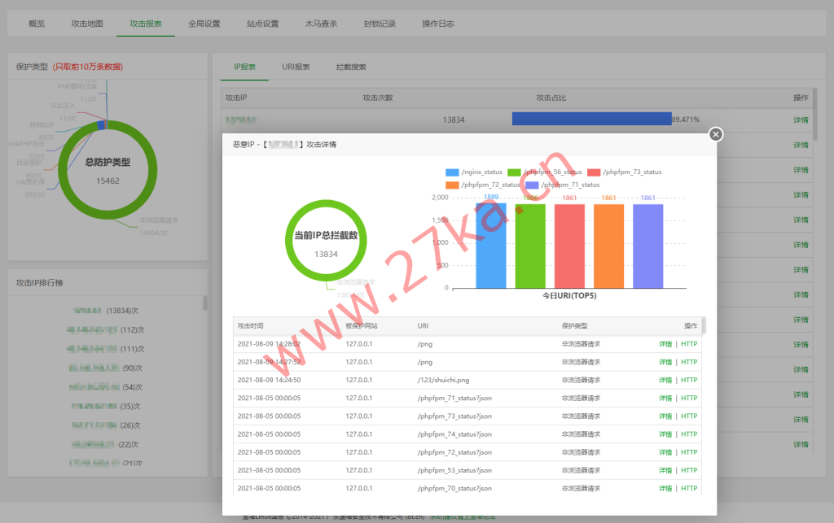Open 详情 for /phpfpm_73_status?json row
Screen dimensions: 834x523
click(665, 416)
